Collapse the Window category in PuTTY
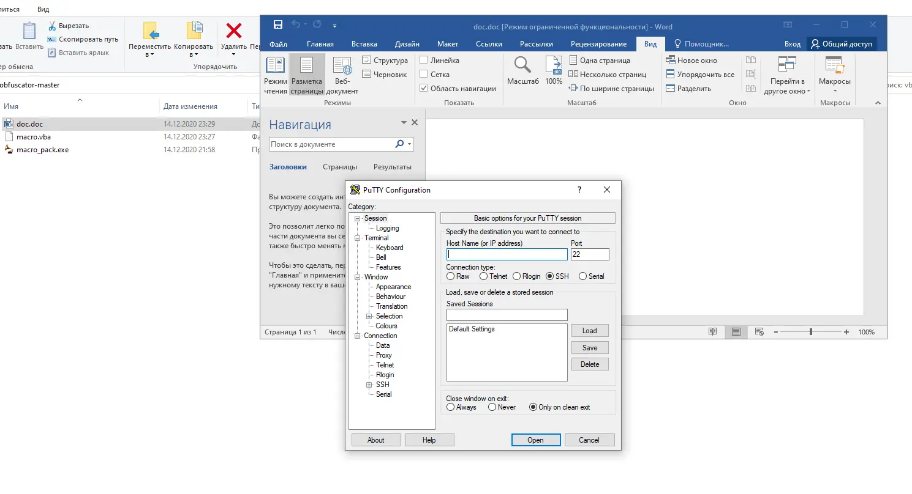The height and width of the screenshot is (494, 912). (x=358, y=277)
